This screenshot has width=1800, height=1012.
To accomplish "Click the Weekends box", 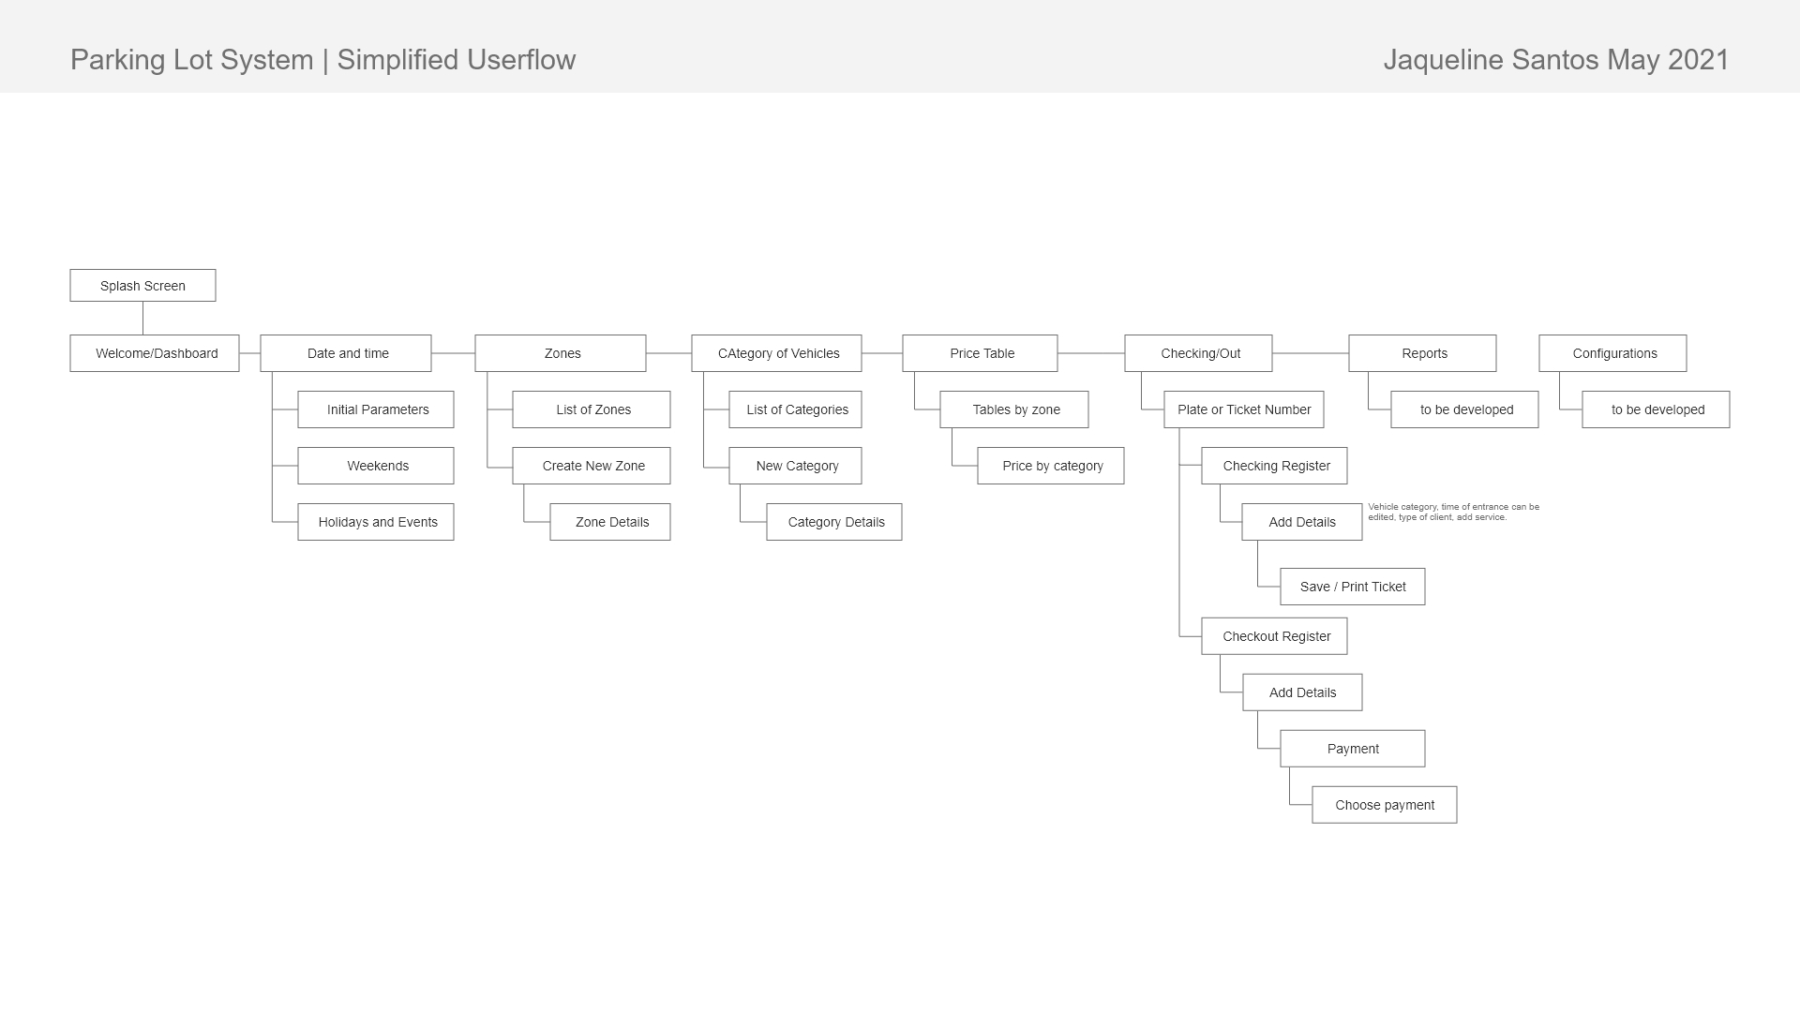I will pyautogui.click(x=376, y=466).
